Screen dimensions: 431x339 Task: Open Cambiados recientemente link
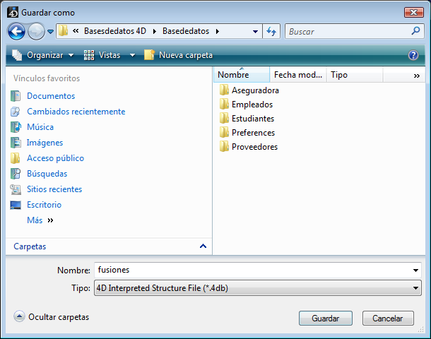76,112
